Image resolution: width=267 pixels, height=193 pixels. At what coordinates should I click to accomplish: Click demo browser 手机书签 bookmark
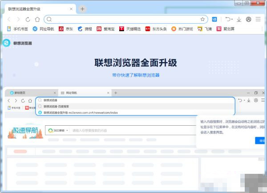[x=14, y=108]
